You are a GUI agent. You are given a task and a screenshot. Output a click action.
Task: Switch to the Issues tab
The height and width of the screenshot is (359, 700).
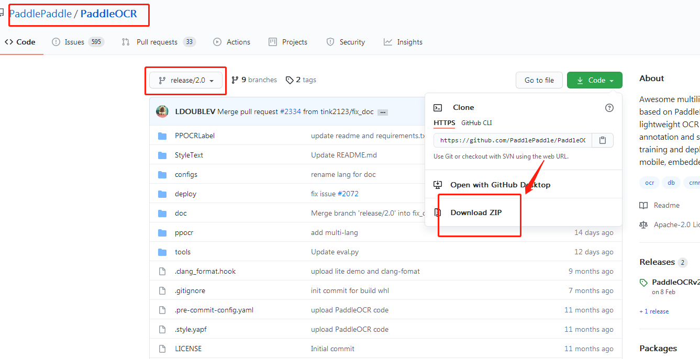pos(78,42)
